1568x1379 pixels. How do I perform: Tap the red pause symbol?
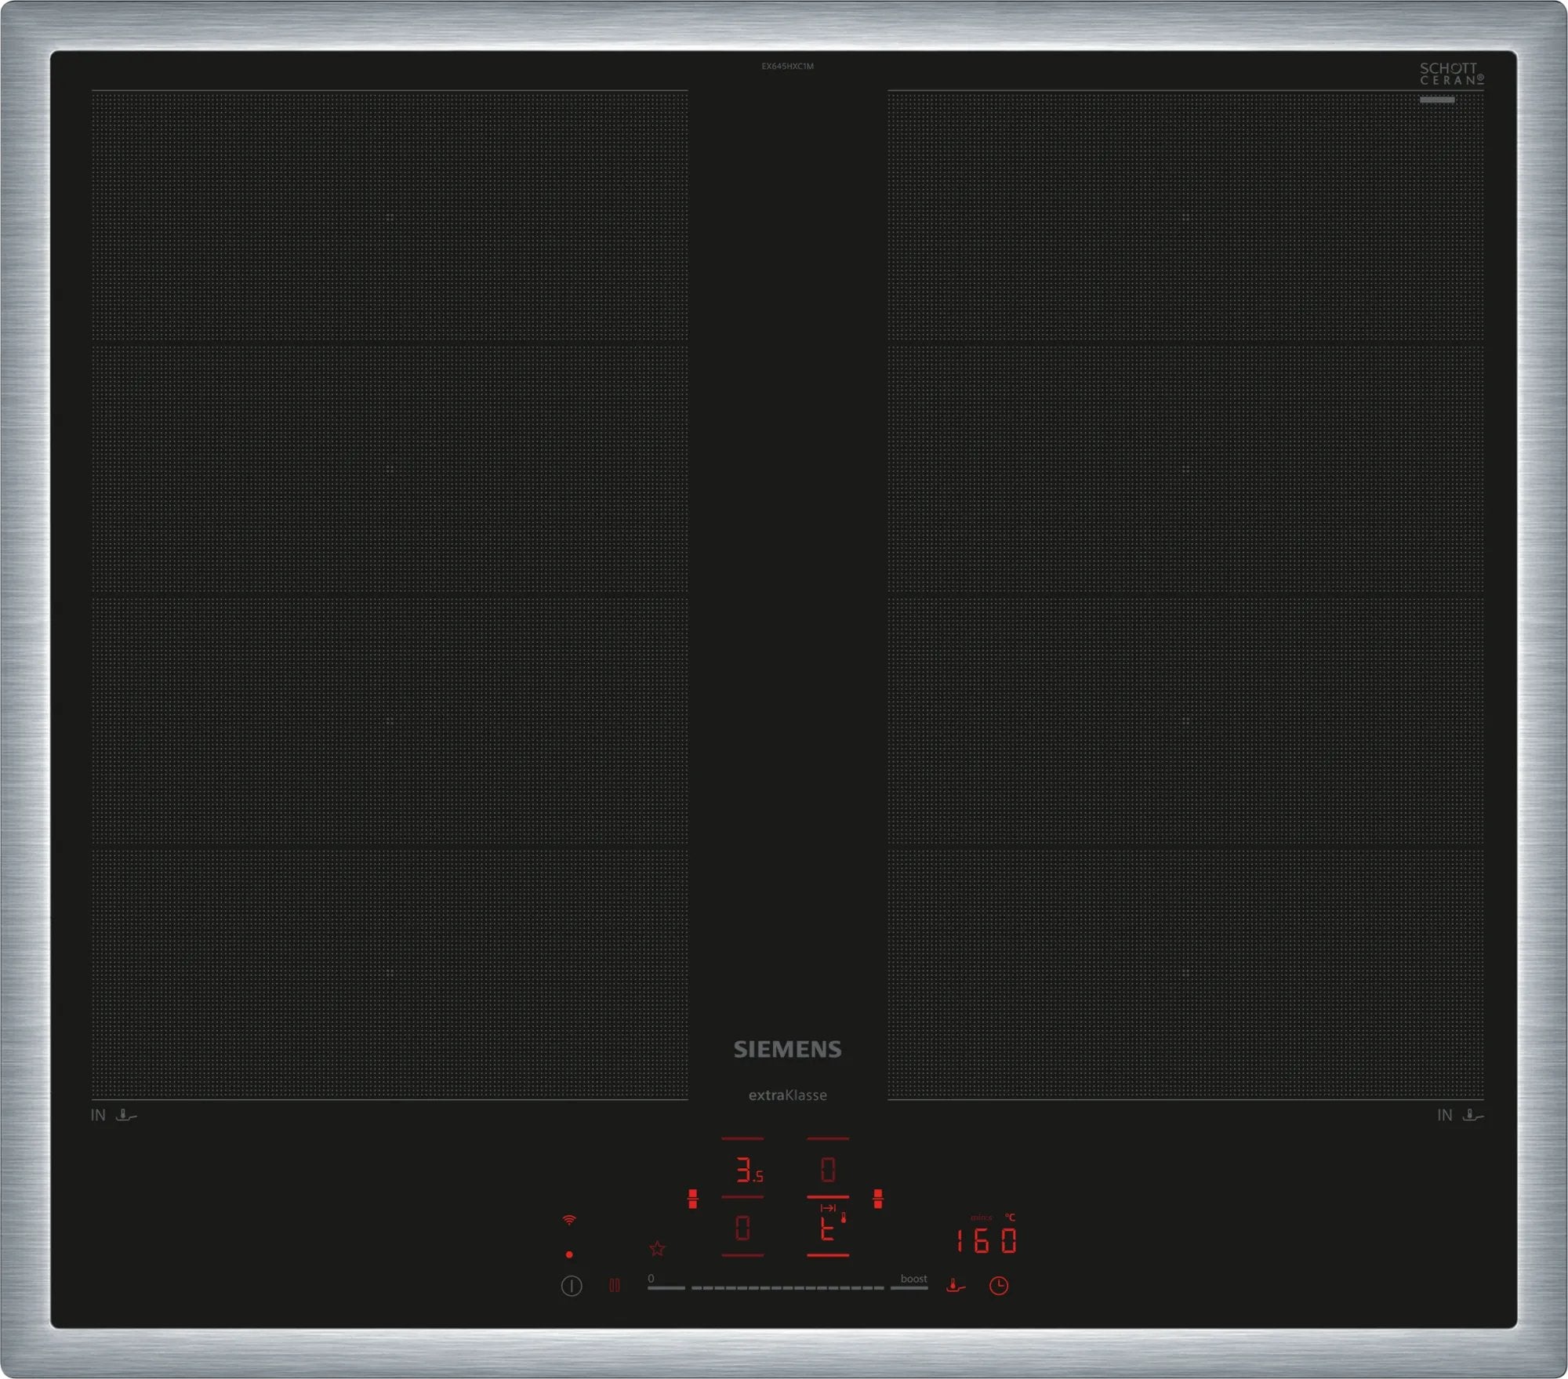(x=615, y=1286)
